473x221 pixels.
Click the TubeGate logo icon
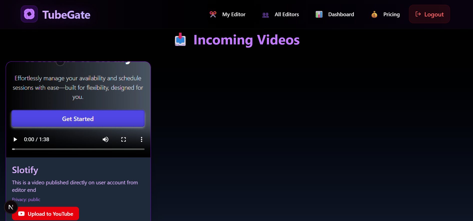[x=29, y=14]
